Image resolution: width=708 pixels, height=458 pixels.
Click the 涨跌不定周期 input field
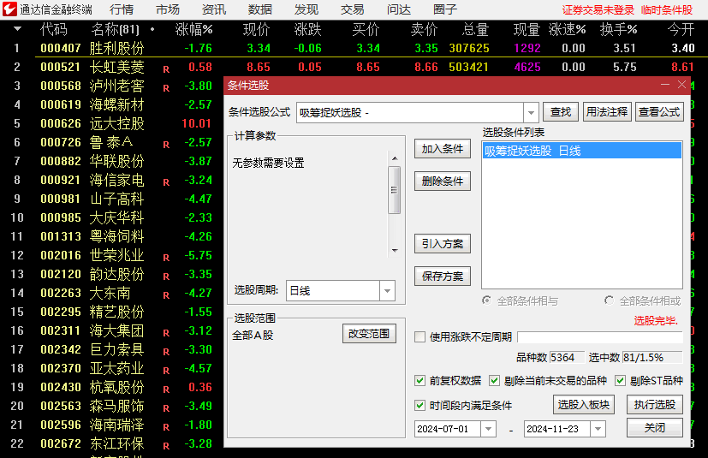coord(599,337)
